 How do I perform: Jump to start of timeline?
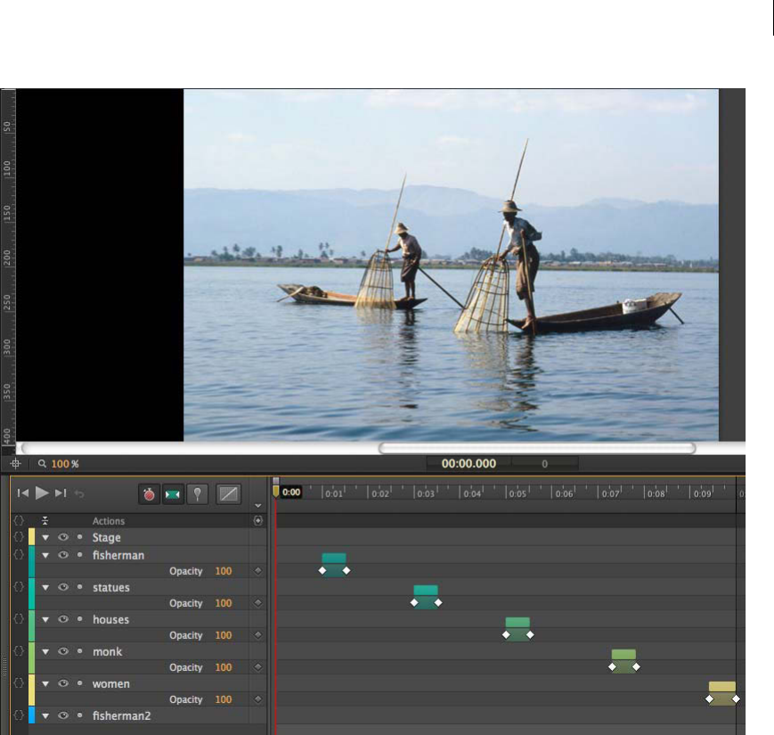(x=22, y=494)
